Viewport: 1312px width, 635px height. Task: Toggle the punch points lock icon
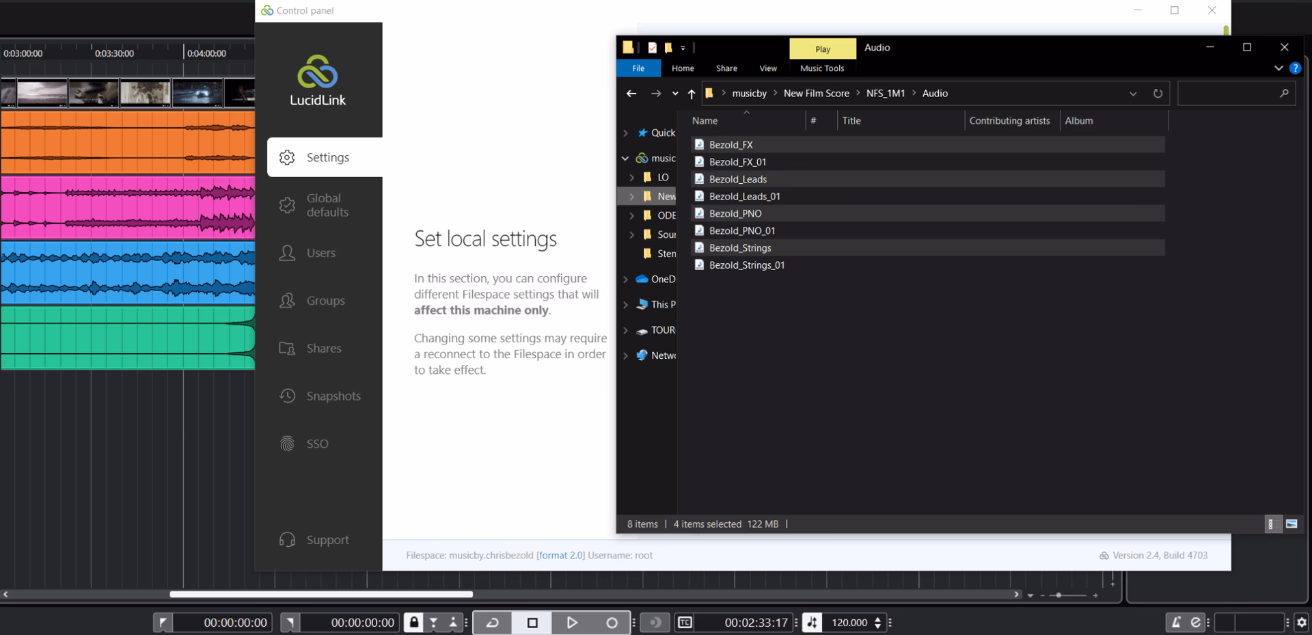tap(413, 622)
